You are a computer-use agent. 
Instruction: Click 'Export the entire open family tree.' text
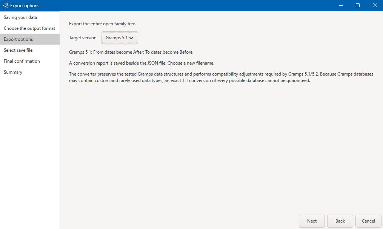click(x=103, y=24)
